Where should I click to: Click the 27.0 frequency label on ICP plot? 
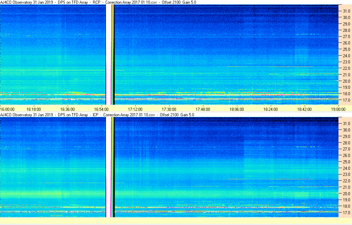[x=346, y=149]
